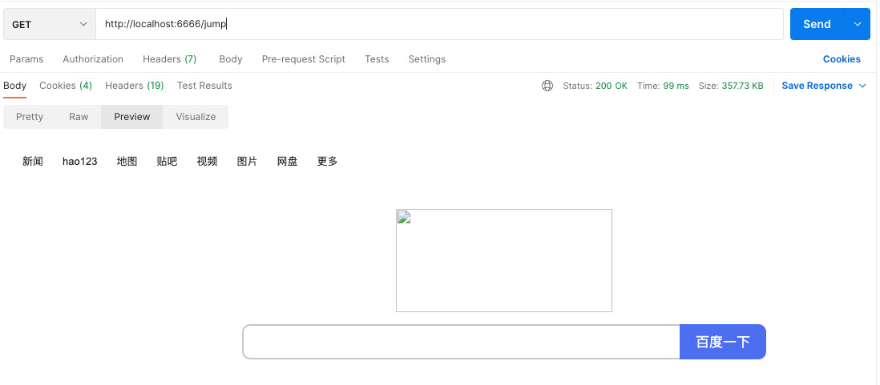Open the hao123 link in preview
The height and width of the screenshot is (385, 880).
point(79,162)
